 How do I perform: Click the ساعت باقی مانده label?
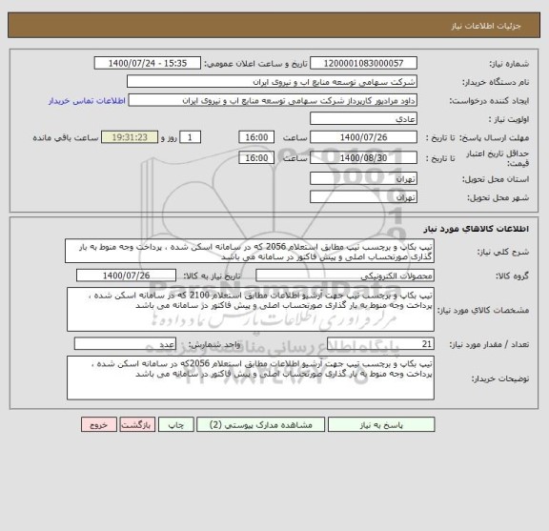66,137
